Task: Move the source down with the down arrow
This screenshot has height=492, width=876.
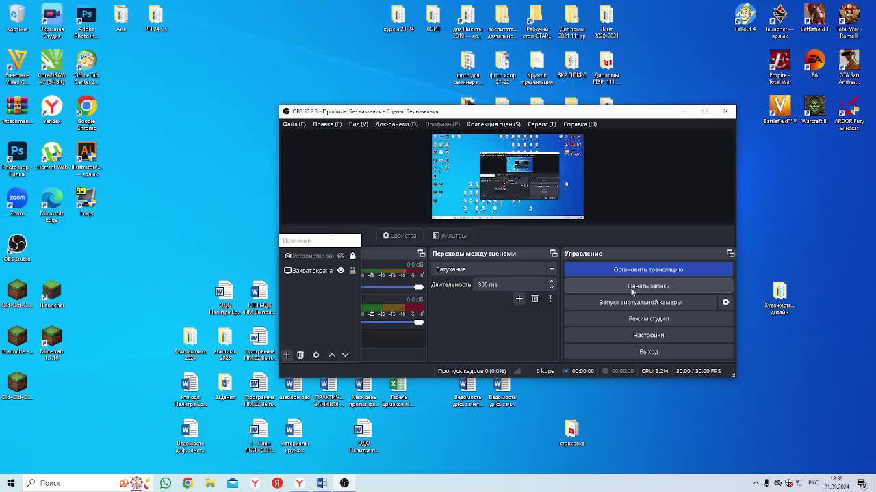Action: [346, 355]
